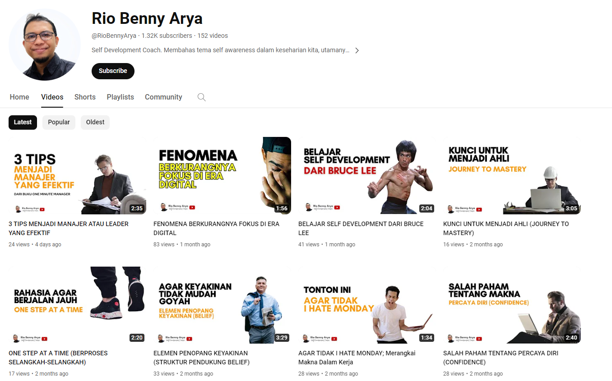The height and width of the screenshot is (381, 612).
Task: Click the channel search magnifier icon
Action: pos(202,97)
